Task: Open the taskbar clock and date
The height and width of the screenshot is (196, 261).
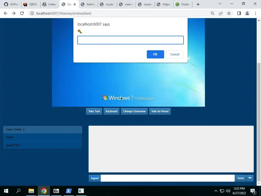Action: click(239, 191)
